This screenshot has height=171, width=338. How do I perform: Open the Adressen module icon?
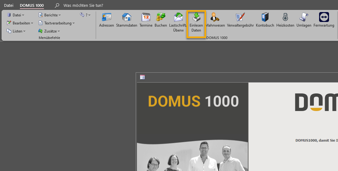(107, 17)
